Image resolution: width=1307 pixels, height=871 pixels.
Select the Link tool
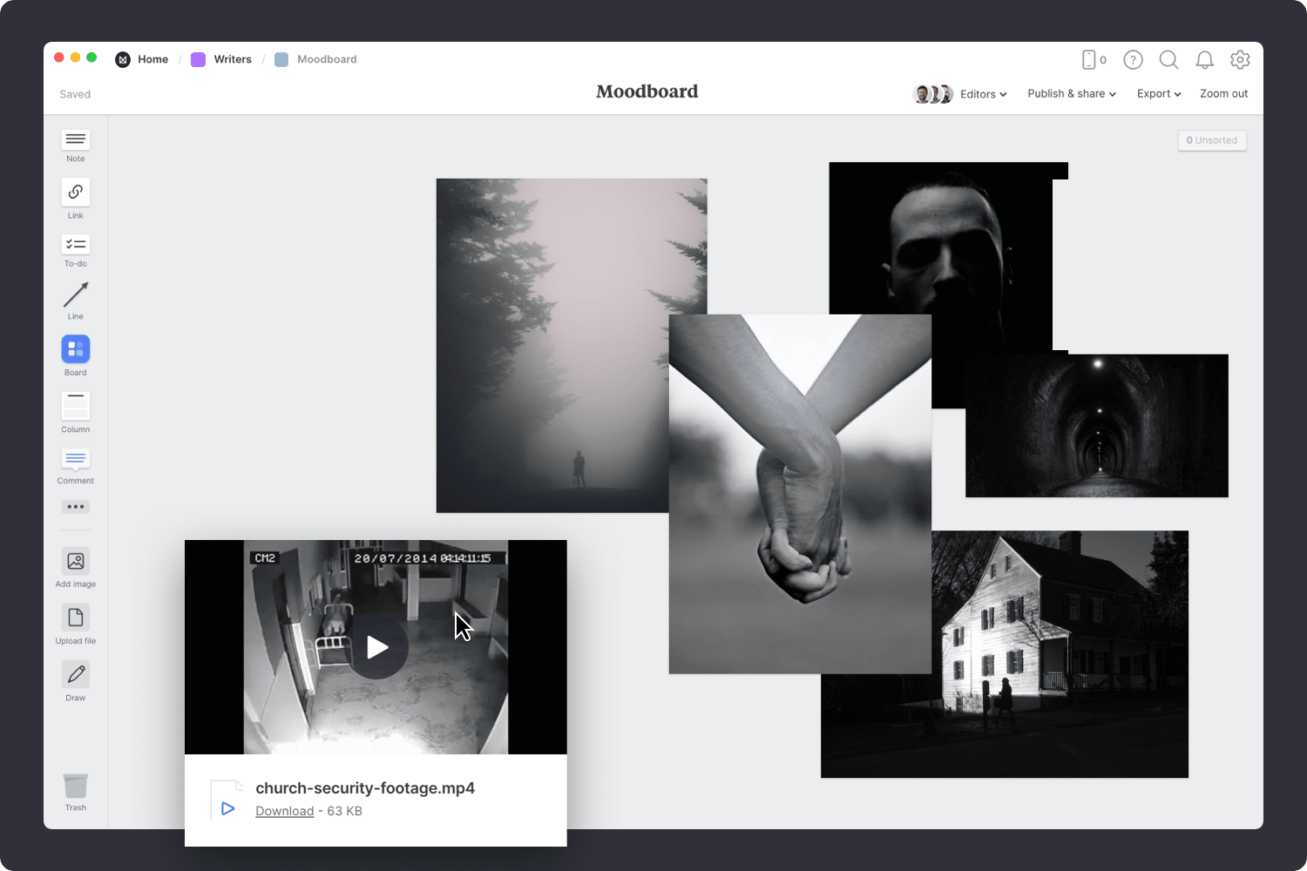click(x=75, y=192)
